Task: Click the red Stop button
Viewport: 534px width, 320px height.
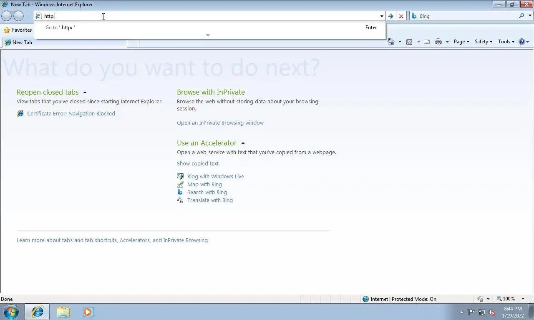Action: (401, 16)
